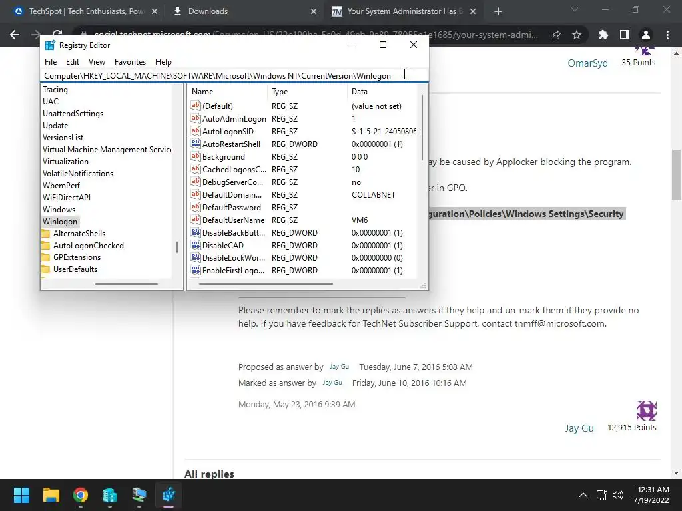Click the registry path address bar
Viewport: 682px width, 511px height.
[234, 76]
